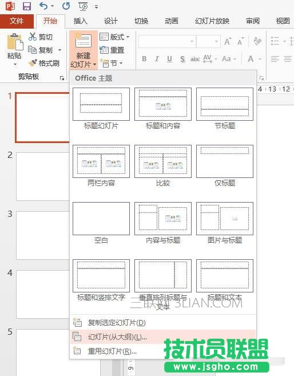This screenshot has width=294, height=376.
Task: Click the font color A button
Action: tap(251, 59)
